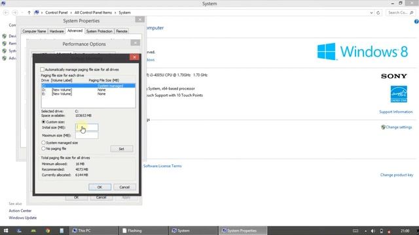Click the touch keyboard tray icon
419x235 pixels.
pyautogui.click(x=355, y=231)
